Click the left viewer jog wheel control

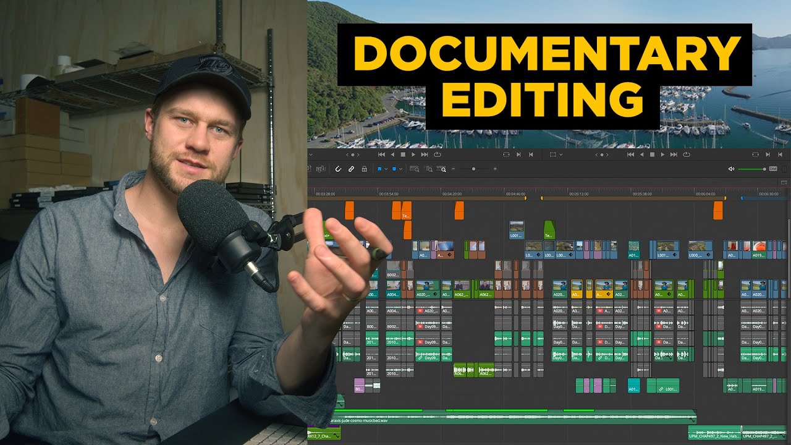(x=353, y=155)
